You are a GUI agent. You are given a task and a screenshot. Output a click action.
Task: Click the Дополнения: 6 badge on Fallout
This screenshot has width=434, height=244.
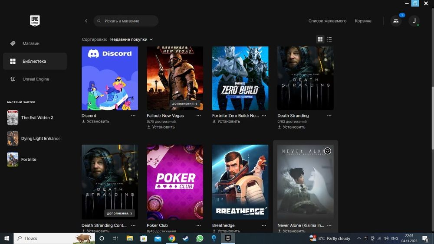(x=185, y=104)
